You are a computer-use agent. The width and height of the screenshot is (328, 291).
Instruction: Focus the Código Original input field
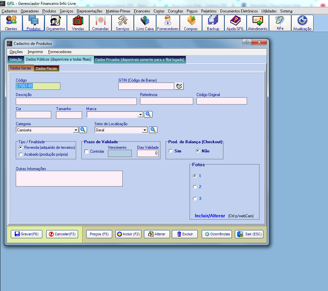coord(222,101)
